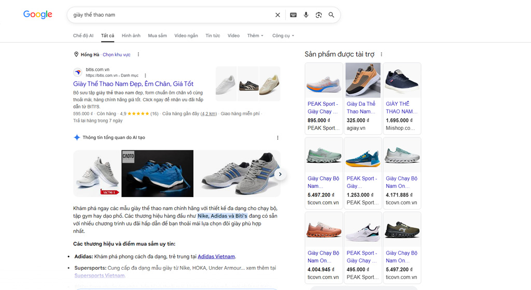This screenshot has width=531, height=290.
Task: Open the 1.253.000 đ PEAK Sport product
Action: point(363,173)
